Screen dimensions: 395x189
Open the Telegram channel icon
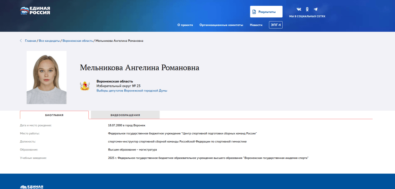315,9
